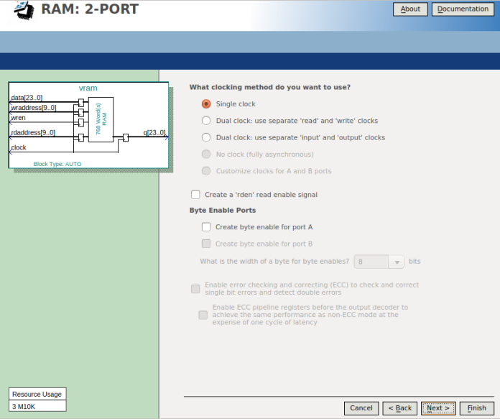Toggle the ECC pipeline registers checkbox

(203, 315)
